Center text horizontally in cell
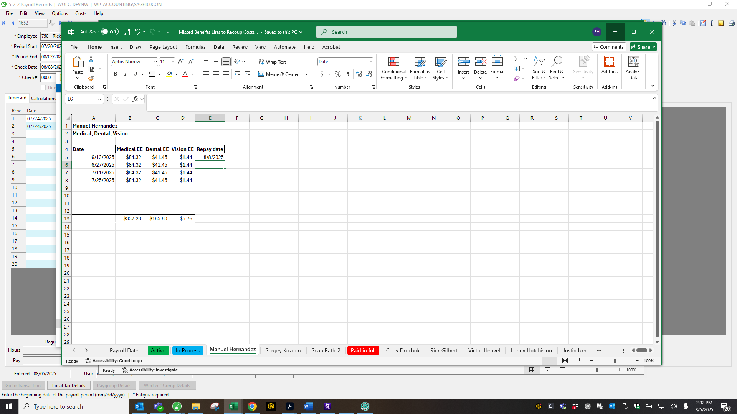The width and height of the screenshot is (737, 414). (216, 74)
